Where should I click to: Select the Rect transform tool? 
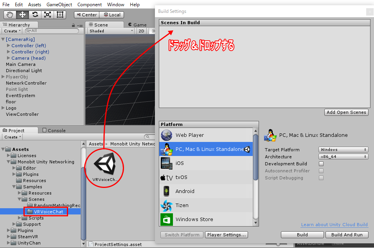tap(60, 15)
